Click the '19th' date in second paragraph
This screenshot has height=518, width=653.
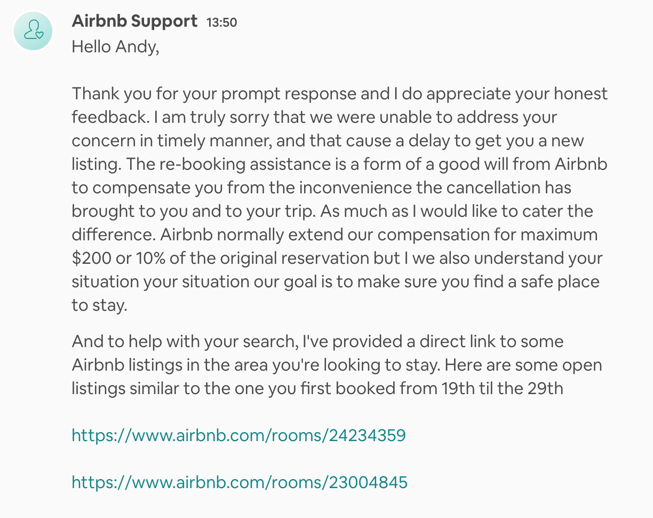(458, 388)
